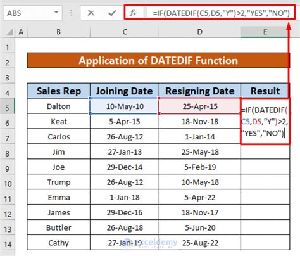This screenshot has width=300, height=256.
Task: Click resigning date '18-Nov-17'
Action: click(x=200, y=212)
